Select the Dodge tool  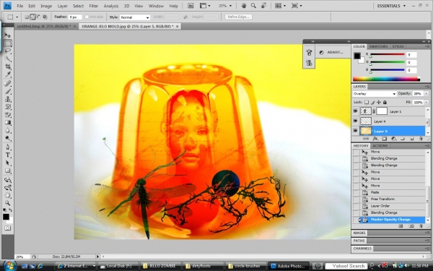[8, 138]
